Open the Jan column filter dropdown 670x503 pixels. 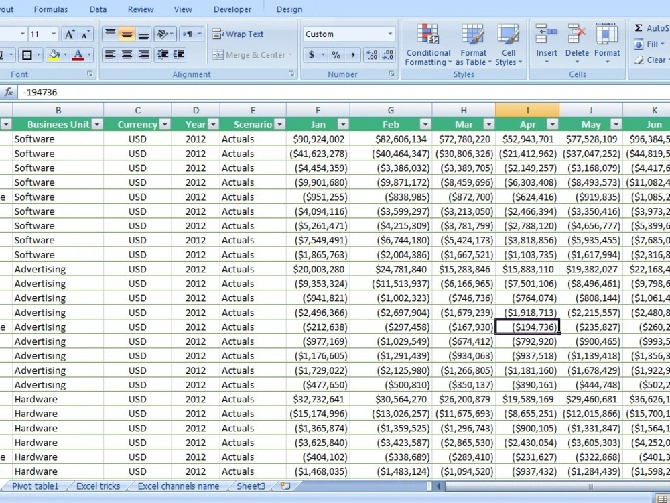pos(343,125)
